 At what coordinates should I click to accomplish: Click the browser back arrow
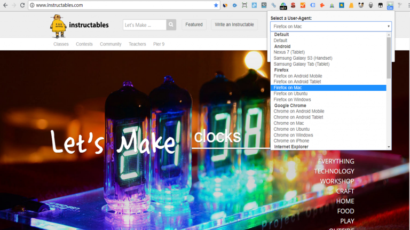4,5
